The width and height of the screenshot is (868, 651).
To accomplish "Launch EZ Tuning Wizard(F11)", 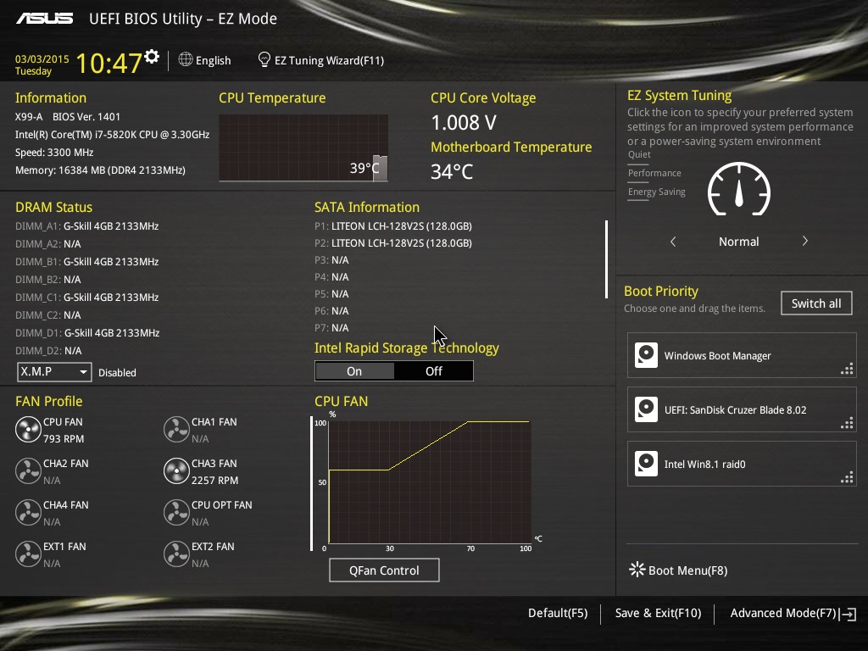I will (329, 60).
